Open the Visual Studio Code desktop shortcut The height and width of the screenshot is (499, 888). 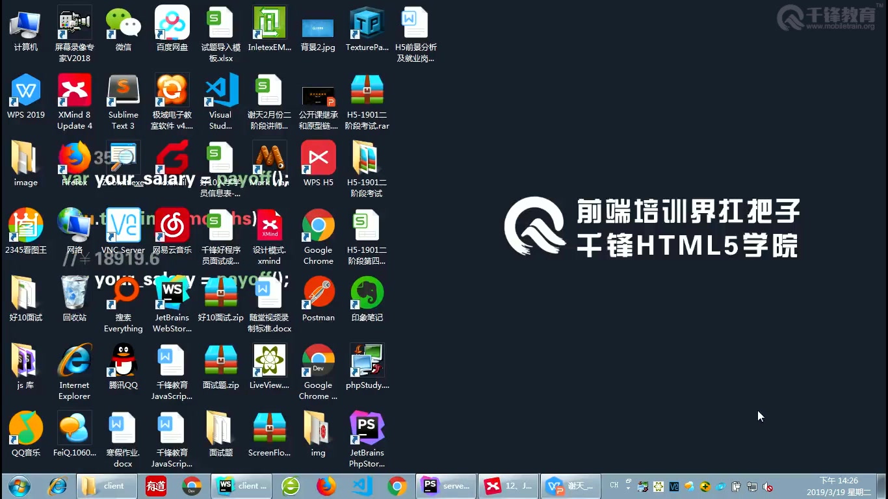221,102
